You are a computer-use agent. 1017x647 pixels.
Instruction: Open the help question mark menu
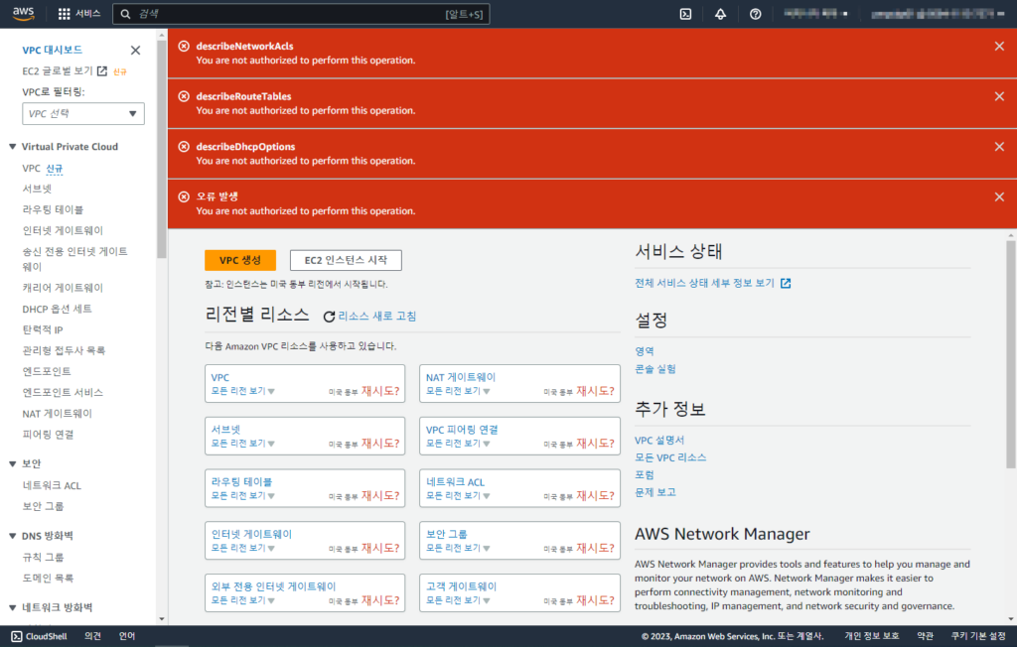pos(756,14)
